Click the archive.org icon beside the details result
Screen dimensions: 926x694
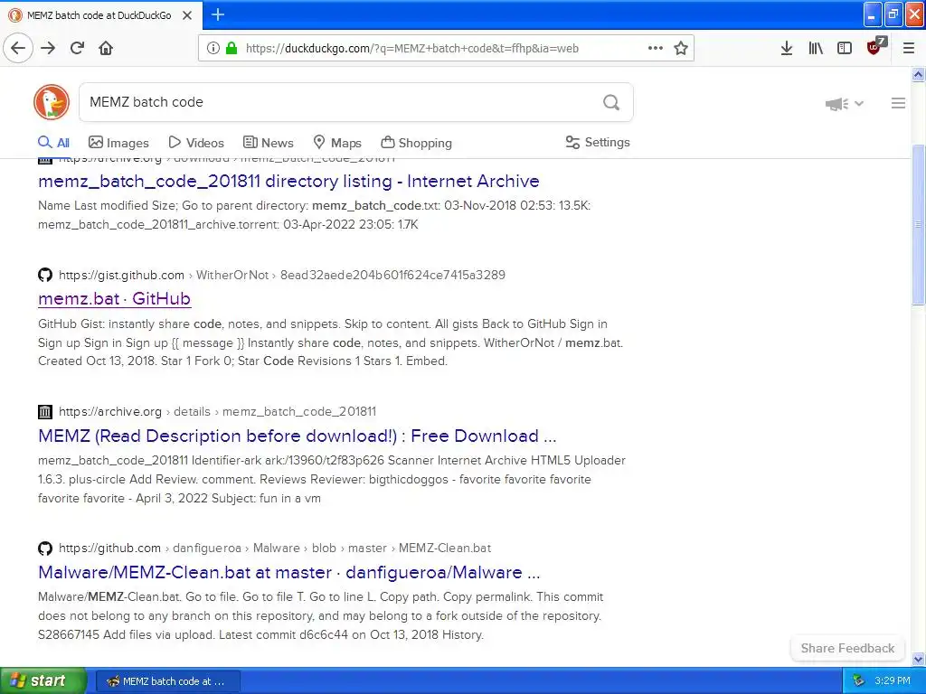coord(45,412)
